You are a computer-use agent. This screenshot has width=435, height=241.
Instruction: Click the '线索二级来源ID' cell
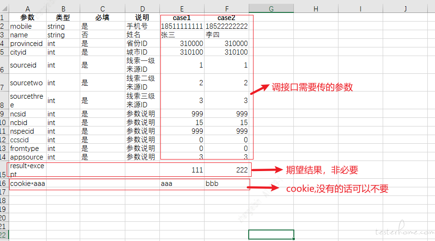point(142,83)
